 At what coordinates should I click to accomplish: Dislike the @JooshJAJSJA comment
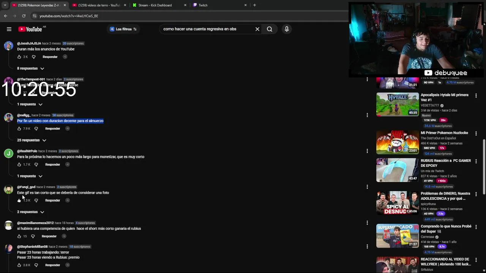point(34,57)
